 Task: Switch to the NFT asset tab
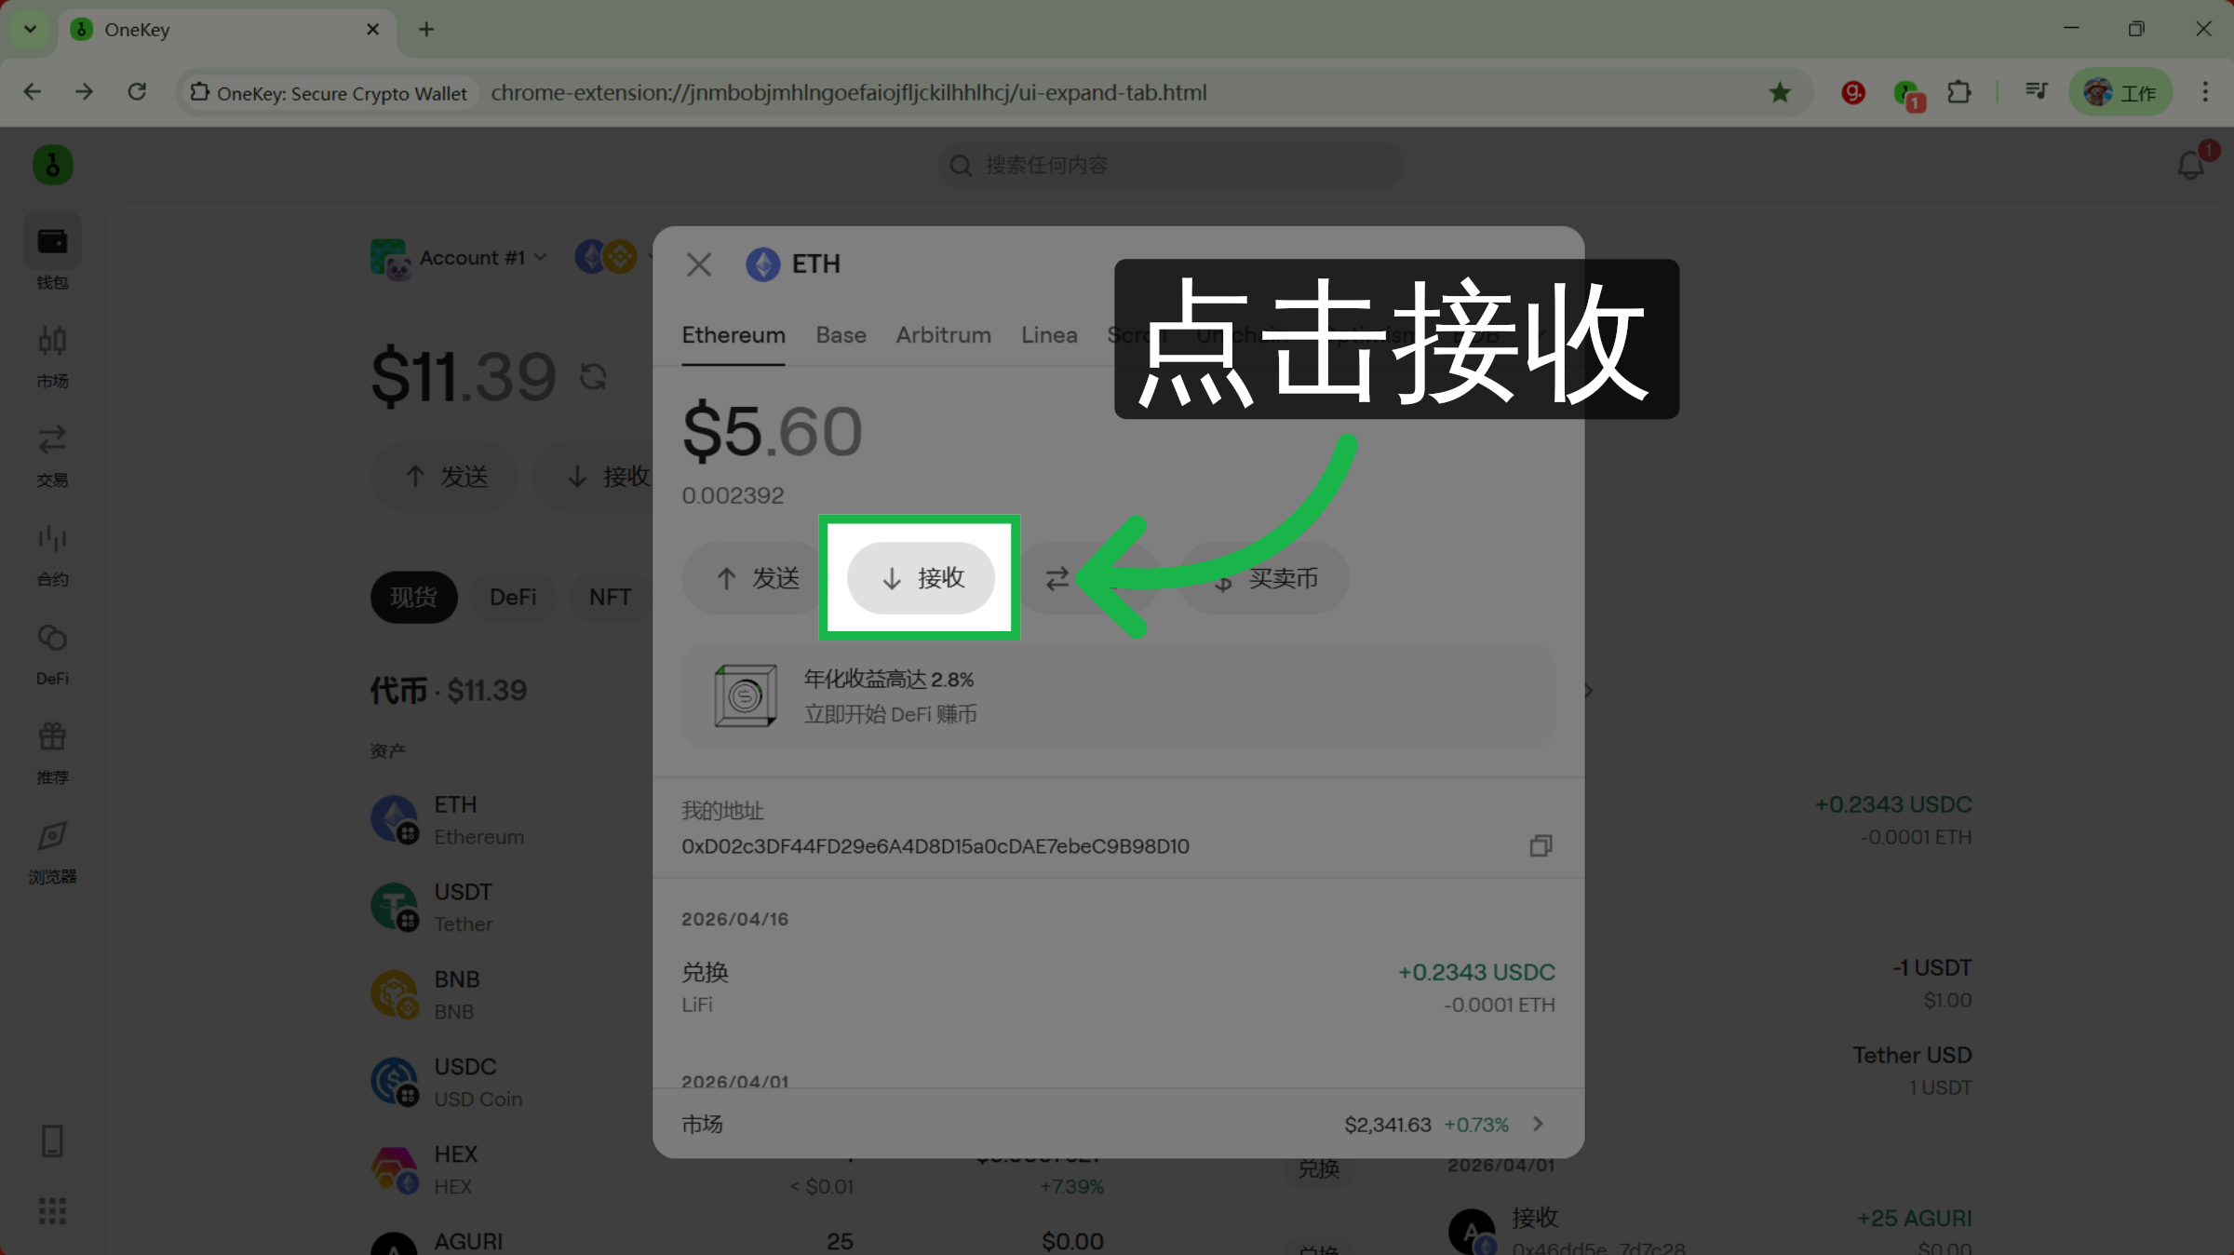tap(610, 598)
